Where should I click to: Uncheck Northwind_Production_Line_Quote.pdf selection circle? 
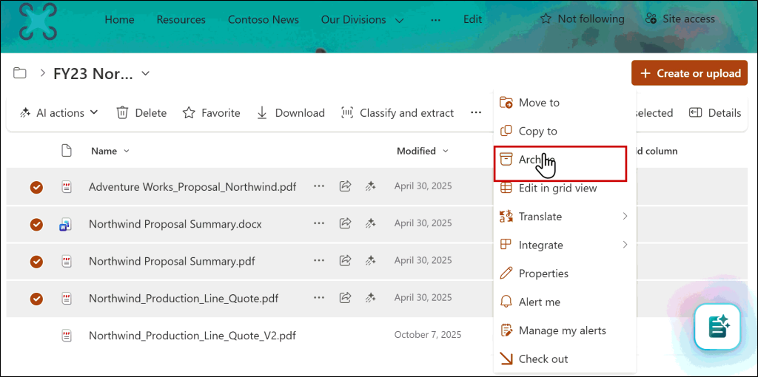36,299
